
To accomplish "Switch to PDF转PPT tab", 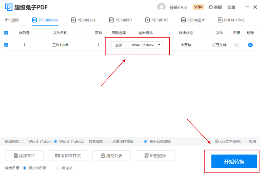I will pos(121,20).
